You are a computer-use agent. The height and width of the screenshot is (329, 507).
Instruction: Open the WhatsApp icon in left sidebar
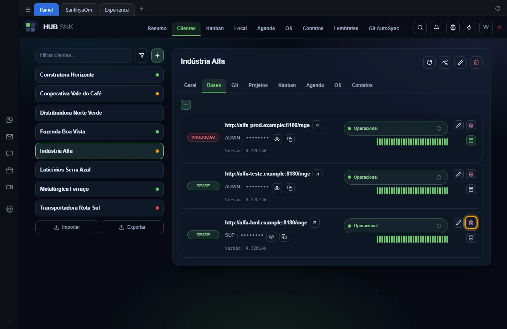click(10, 120)
